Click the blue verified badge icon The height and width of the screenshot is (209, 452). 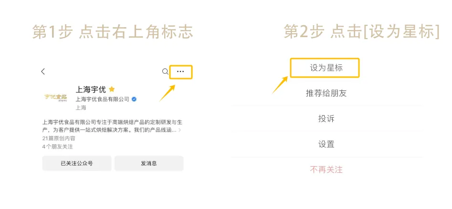pyautogui.click(x=135, y=99)
